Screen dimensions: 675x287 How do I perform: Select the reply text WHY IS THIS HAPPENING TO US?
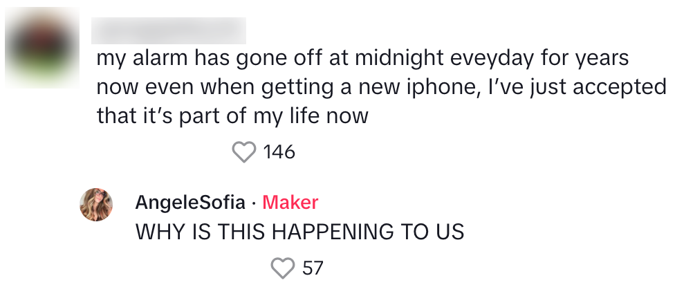pyautogui.click(x=299, y=232)
